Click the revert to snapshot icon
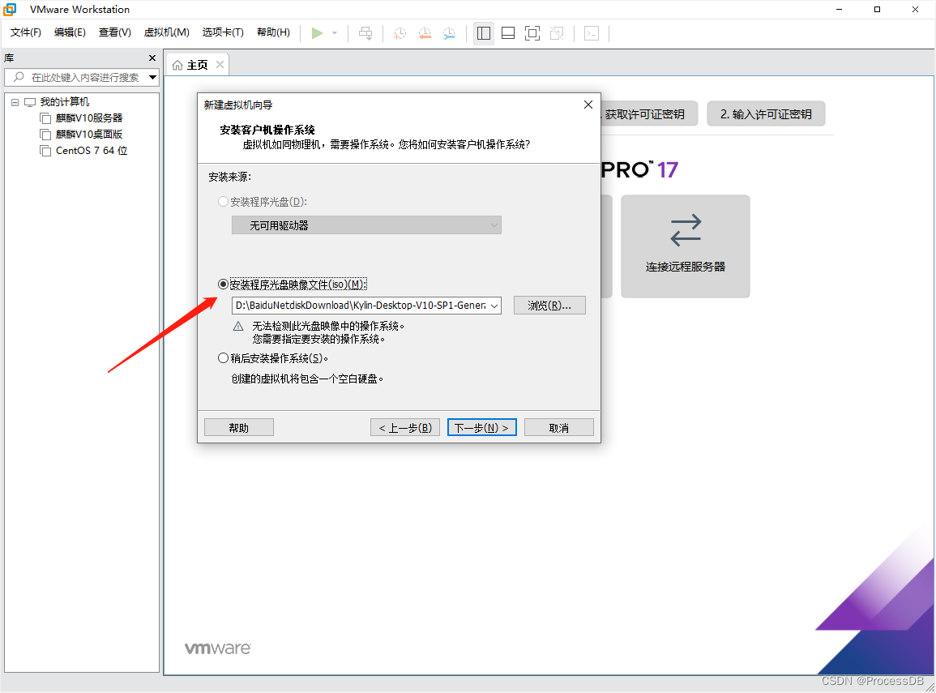936x693 pixels. pyautogui.click(x=425, y=33)
